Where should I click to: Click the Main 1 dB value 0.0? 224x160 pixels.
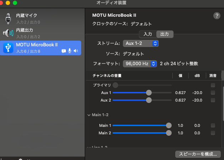[x=197, y=125]
